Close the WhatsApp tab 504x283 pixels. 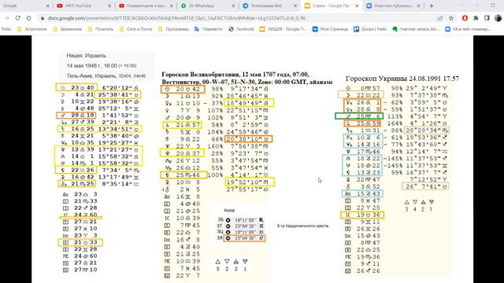[234, 6]
